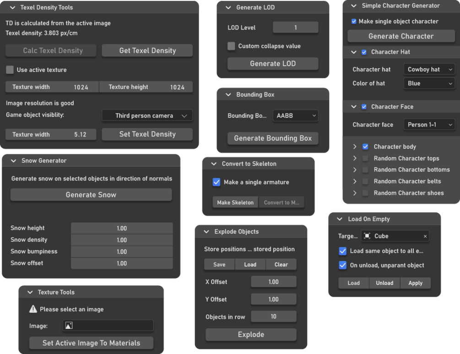Screen dimensions: 460x354
Task: Clear the Cube target with the X icon
Action: click(425, 236)
